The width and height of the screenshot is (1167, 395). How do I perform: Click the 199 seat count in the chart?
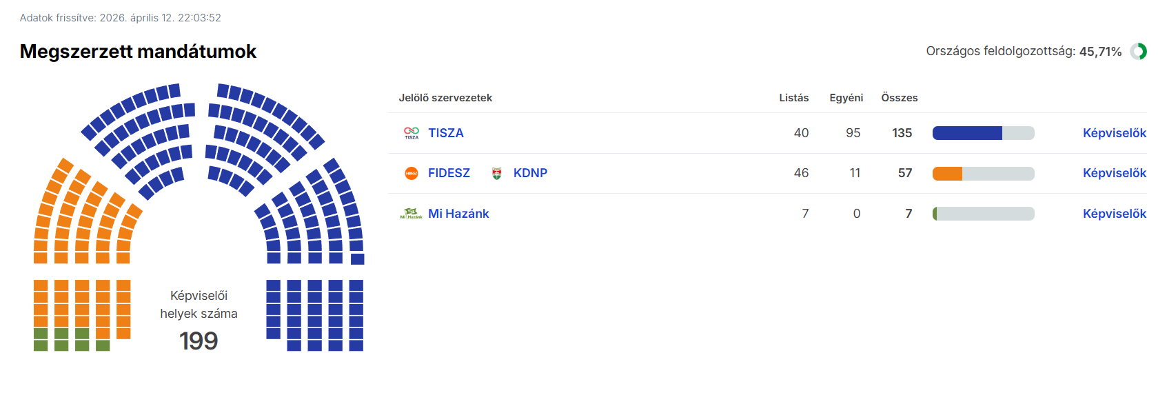click(x=199, y=341)
